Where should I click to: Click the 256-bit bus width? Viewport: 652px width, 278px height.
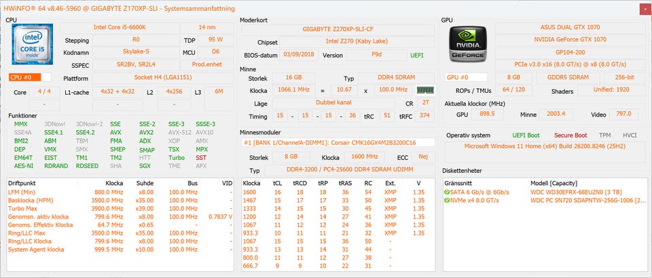click(625, 77)
